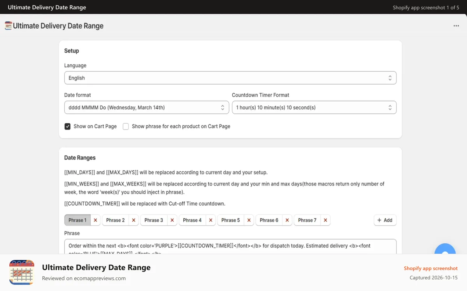The width and height of the screenshot is (467, 291).
Task: Switch to the Phrase 2 tab
Action: point(116,220)
